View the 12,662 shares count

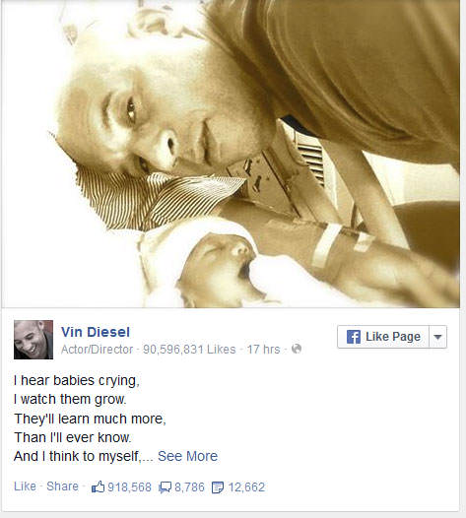[246, 487]
